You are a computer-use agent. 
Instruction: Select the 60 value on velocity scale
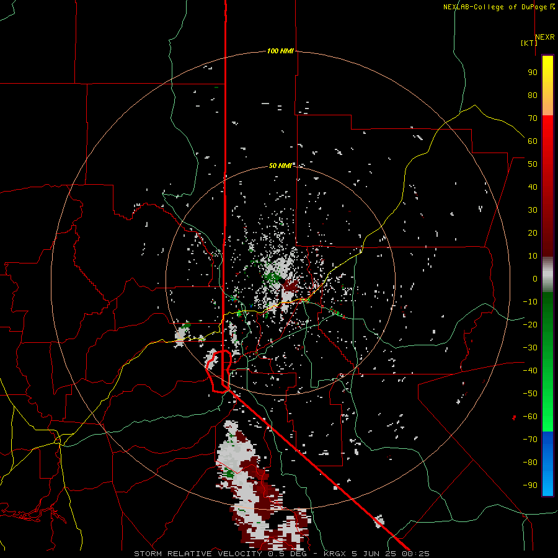(533, 141)
